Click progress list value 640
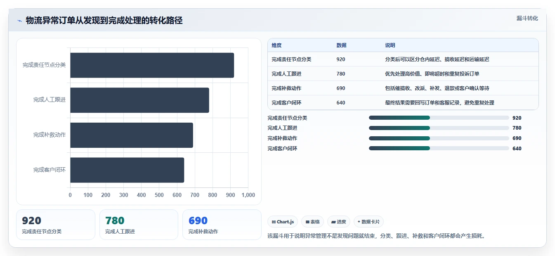 click(517, 149)
